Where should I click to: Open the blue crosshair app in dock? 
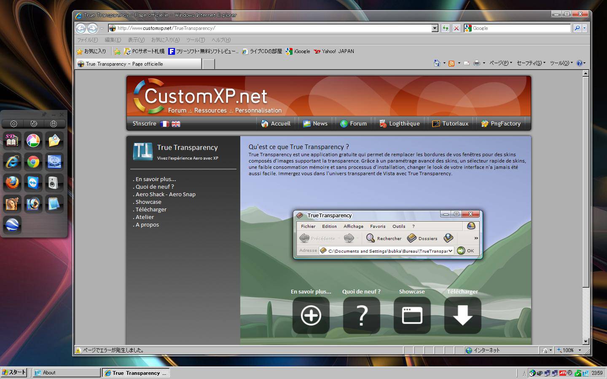(x=54, y=162)
